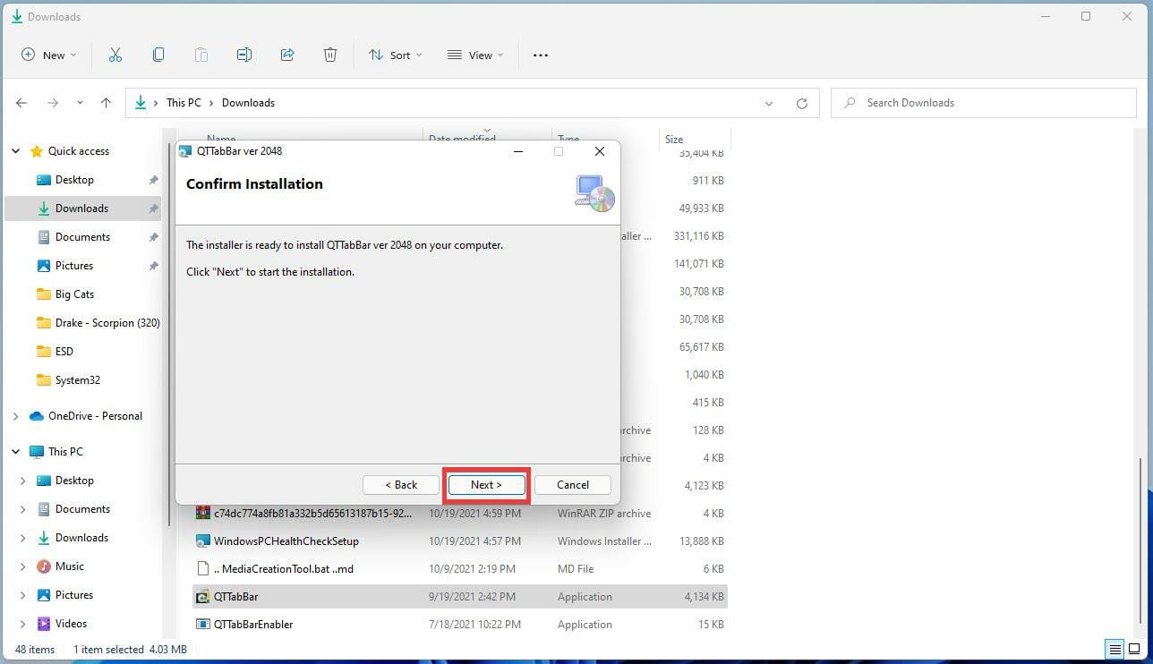
Task: Refresh the Downloads folder
Action: tap(801, 102)
